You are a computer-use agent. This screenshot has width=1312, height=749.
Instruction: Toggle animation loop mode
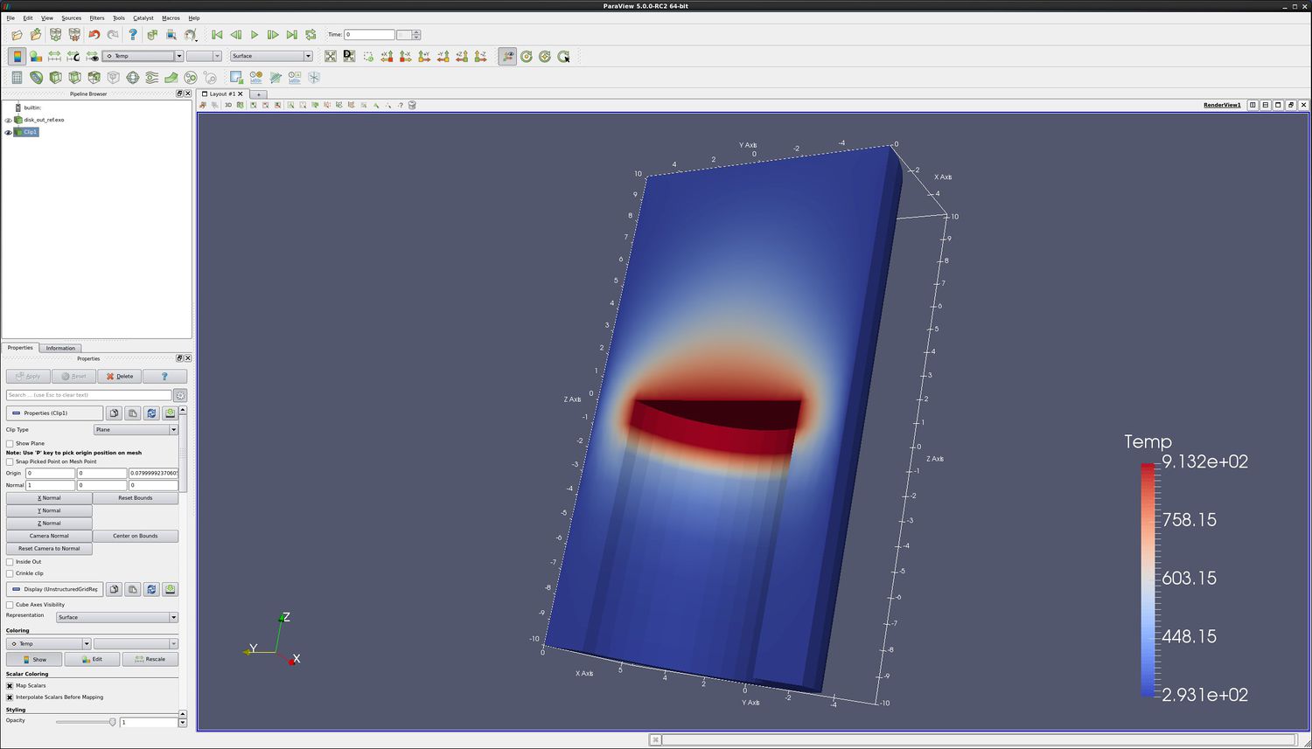(x=311, y=35)
